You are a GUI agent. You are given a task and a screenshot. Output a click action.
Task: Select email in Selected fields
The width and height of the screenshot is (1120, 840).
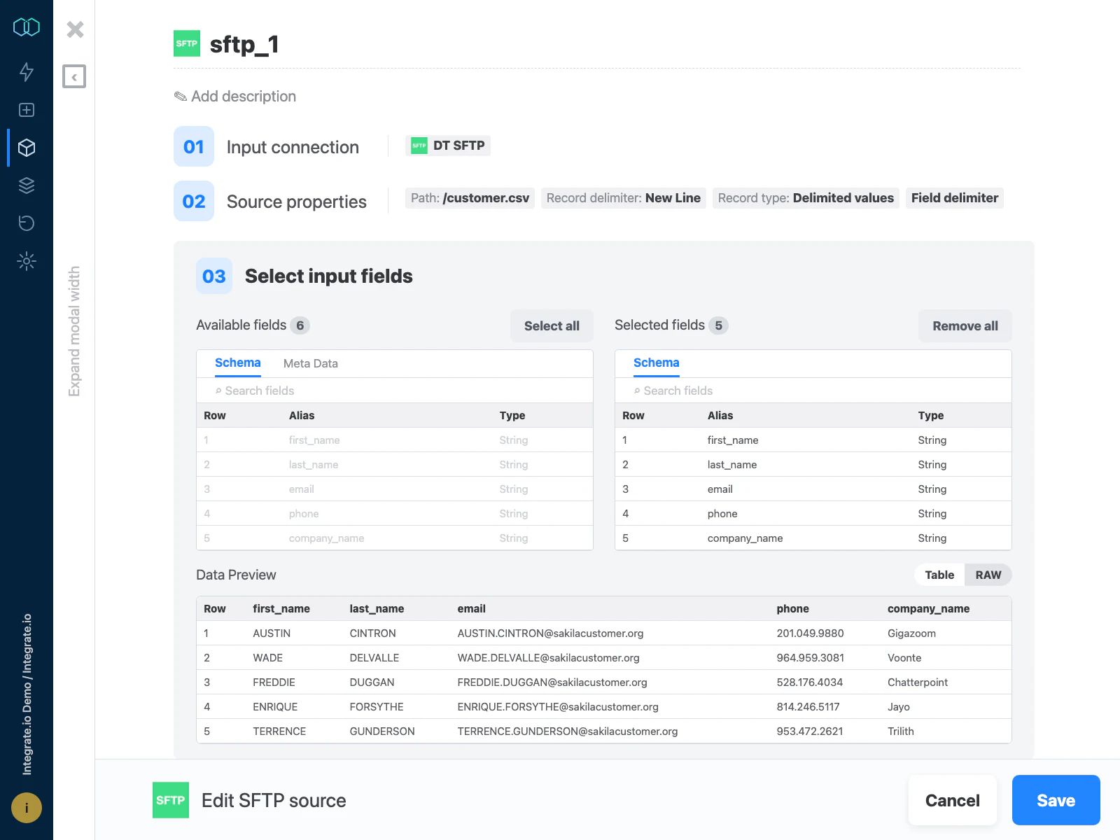tap(813, 489)
